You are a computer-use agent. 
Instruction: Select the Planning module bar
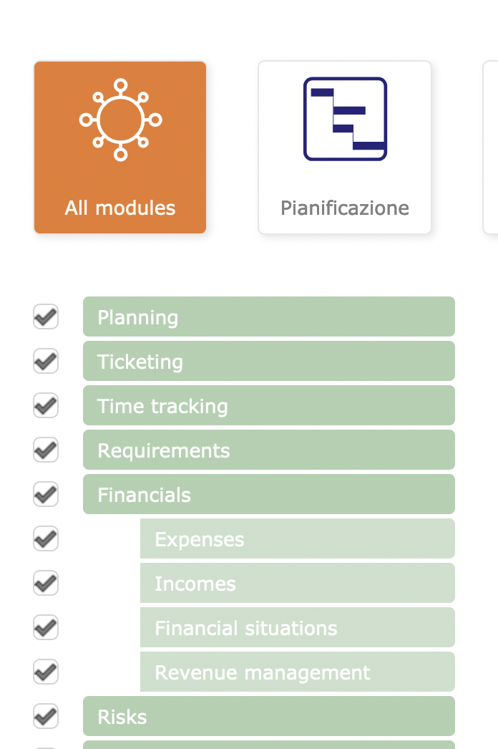[269, 316]
